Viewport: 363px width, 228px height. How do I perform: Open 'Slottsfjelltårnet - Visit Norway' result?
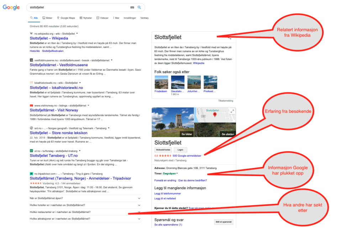coord(54,110)
